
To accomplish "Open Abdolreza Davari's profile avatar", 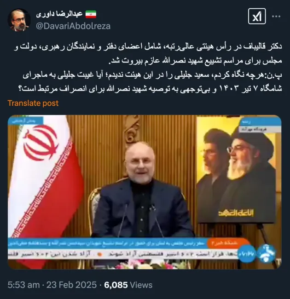I will [19, 20].
